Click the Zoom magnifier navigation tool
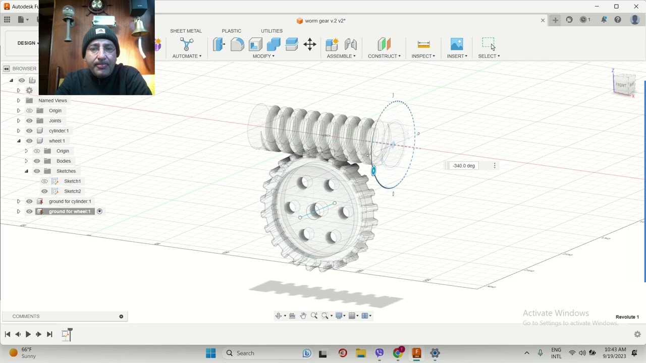 314,316
